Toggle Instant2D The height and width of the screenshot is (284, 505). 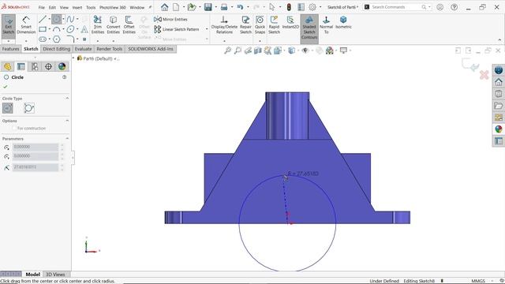click(x=290, y=23)
